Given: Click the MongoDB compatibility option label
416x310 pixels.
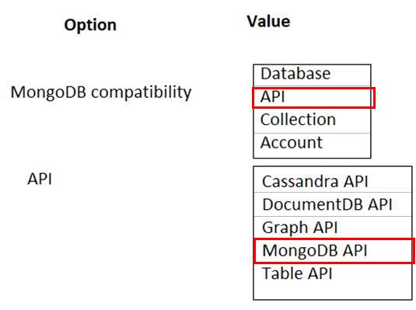Looking at the screenshot, I should [x=101, y=92].
